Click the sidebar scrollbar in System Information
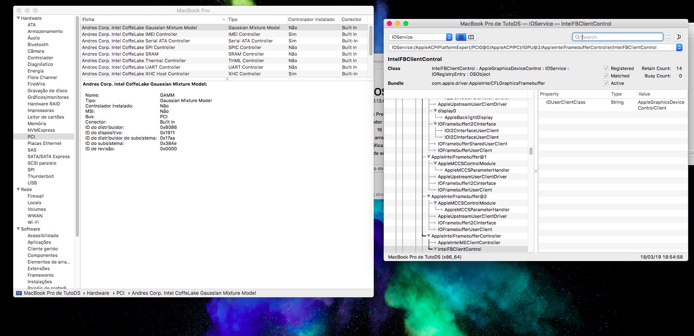This screenshot has width=694, height=336. pyautogui.click(x=77, y=126)
